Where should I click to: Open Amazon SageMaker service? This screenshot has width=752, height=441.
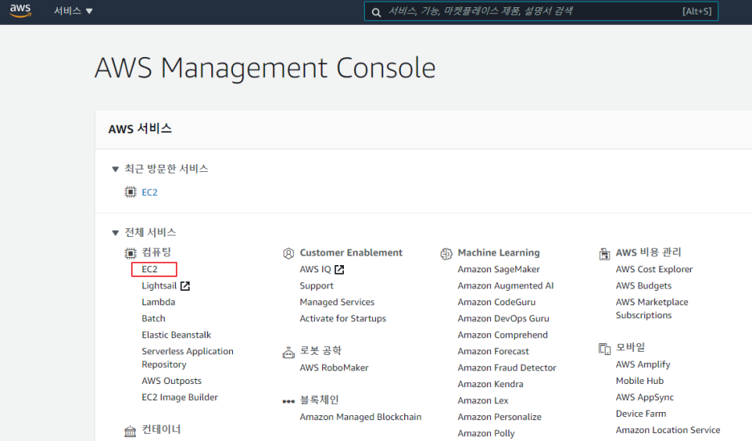point(498,269)
